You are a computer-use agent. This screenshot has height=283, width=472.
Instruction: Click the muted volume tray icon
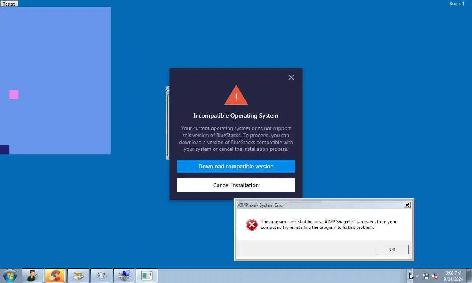click(x=435, y=276)
